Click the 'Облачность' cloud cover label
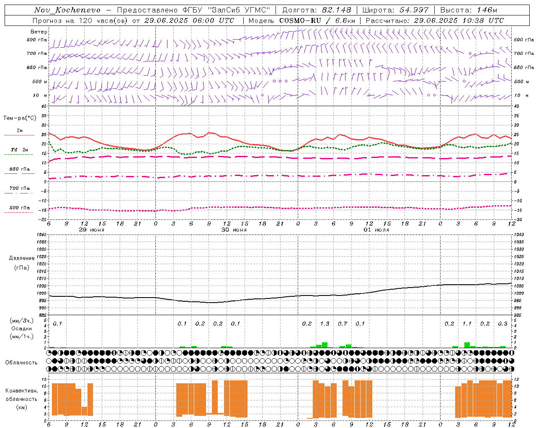The image size is (536, 428). point(21,363)
